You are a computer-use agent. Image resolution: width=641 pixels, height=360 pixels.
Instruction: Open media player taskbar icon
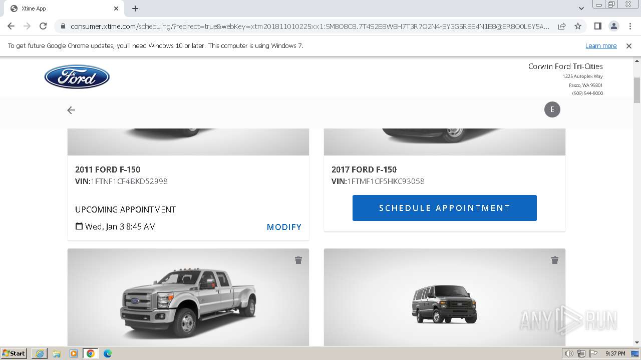(74, 353)
